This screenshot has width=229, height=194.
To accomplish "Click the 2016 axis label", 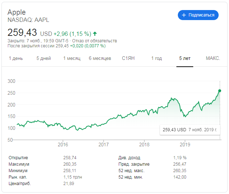I will 63,145.
